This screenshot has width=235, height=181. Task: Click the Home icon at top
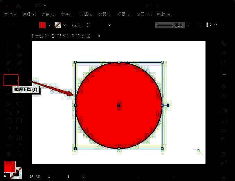(x=18, y=6)
